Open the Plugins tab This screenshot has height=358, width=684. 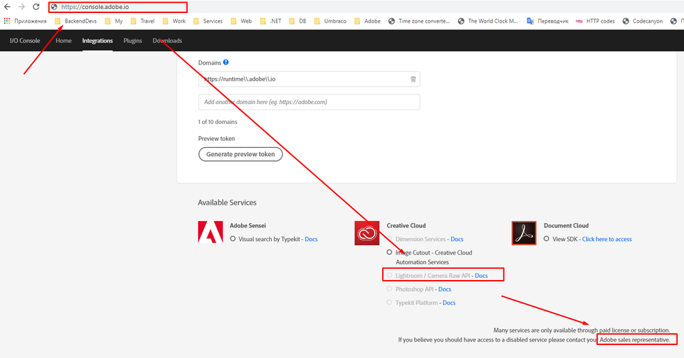coord(133,40)
